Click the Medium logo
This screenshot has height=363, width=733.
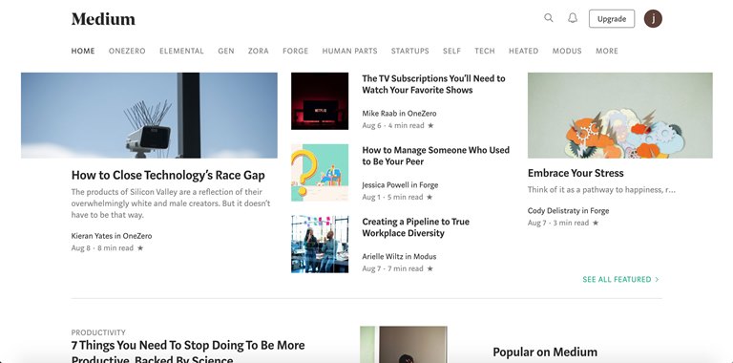point(103,19)
